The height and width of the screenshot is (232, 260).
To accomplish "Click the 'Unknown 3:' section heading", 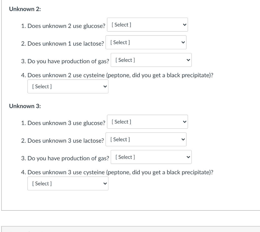I will pos(25,106).
